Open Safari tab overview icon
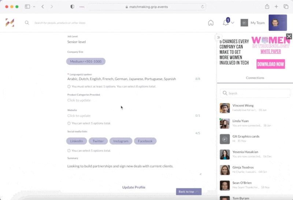The height and width of the screenshot is (200, 293). click(x=286, y=7)
